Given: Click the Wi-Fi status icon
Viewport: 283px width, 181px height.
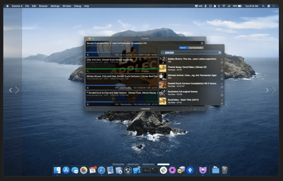Looking at the screenshot, I should click(x=224, y=6).
